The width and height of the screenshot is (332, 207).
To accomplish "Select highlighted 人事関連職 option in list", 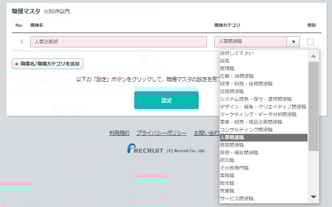I will pos(264,138).
